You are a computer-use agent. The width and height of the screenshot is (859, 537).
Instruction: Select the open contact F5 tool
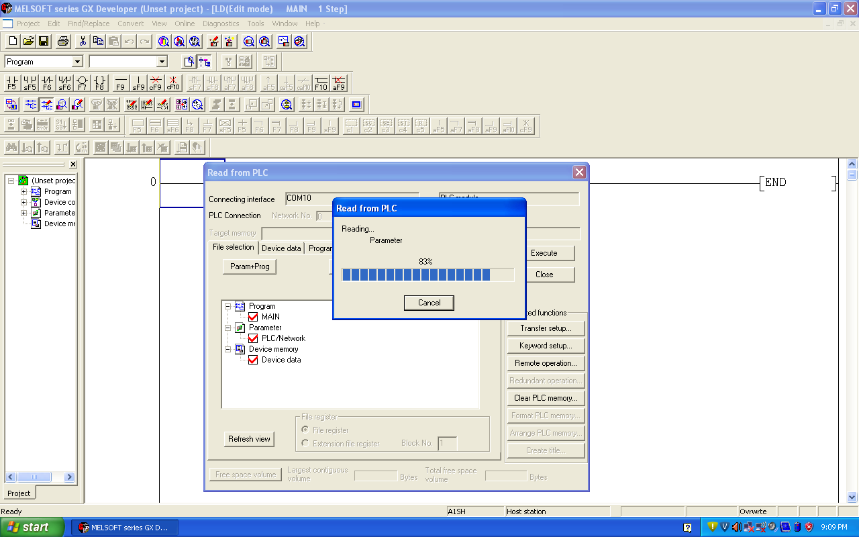click(x=11, y=81)
